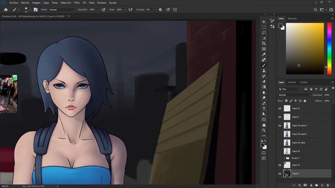Open the Imagen menu

pyautogui.click(x=36, y=3)
